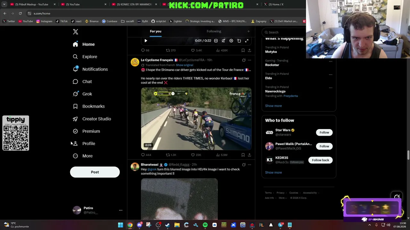
Task: Follow the Star Wars account
Action: [324, 133]
